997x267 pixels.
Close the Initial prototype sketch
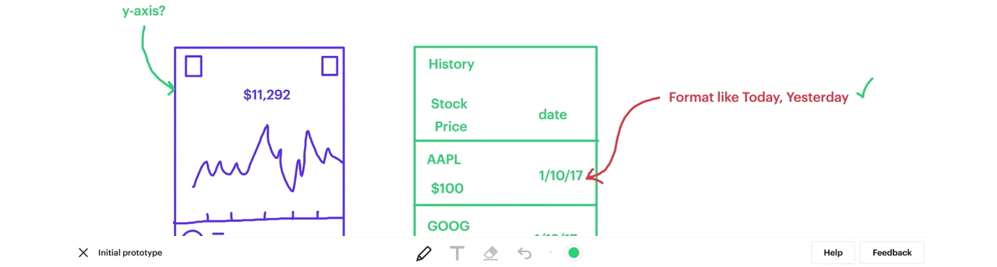click(83, 253)
